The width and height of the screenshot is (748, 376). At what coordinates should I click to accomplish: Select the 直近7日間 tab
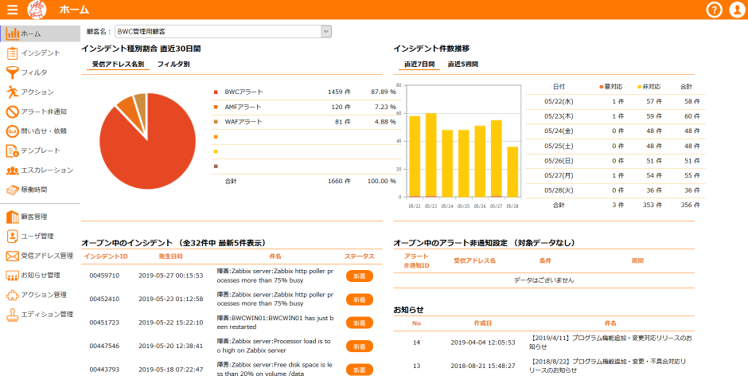click(419, 64)
